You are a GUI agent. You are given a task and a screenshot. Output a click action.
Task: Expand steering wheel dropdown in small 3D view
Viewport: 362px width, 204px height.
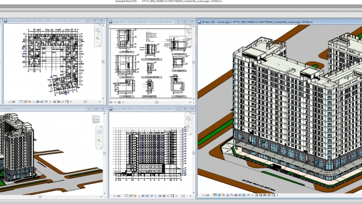99,136
